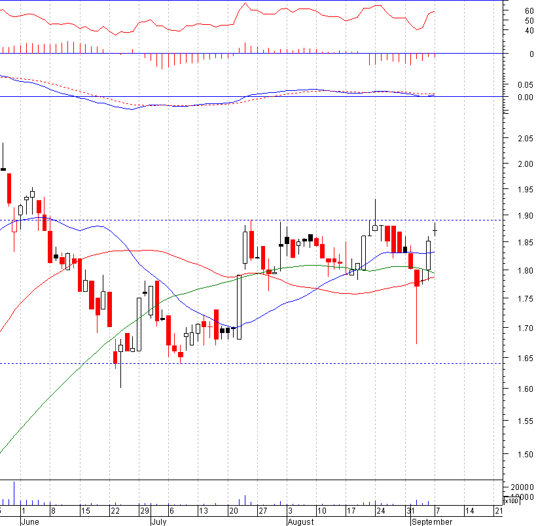Click the 1.70 price axis label
This screenshot has width=536, height=526.
point(526,328)
